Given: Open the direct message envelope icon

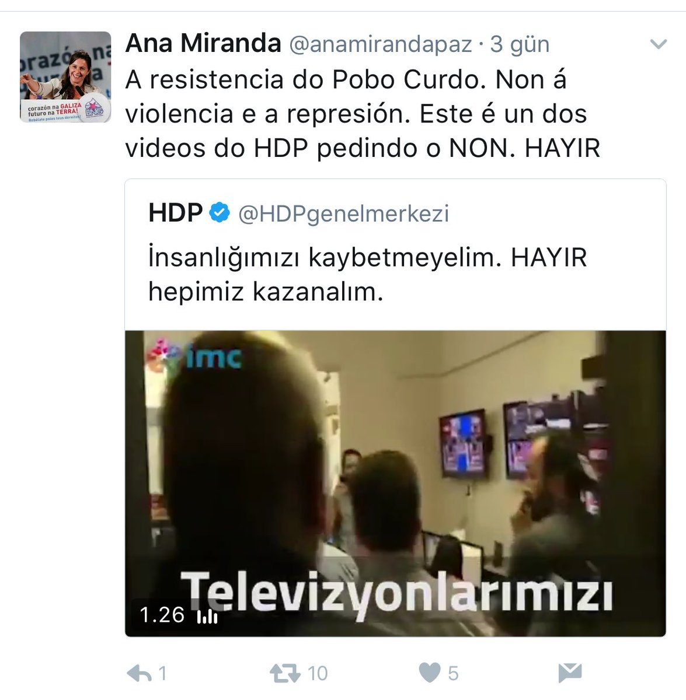Looking at the screenshot, I should pos(570,673).
